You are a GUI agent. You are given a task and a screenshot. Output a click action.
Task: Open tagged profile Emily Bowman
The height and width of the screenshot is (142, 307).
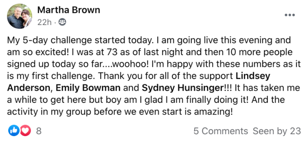pos(88,88)
